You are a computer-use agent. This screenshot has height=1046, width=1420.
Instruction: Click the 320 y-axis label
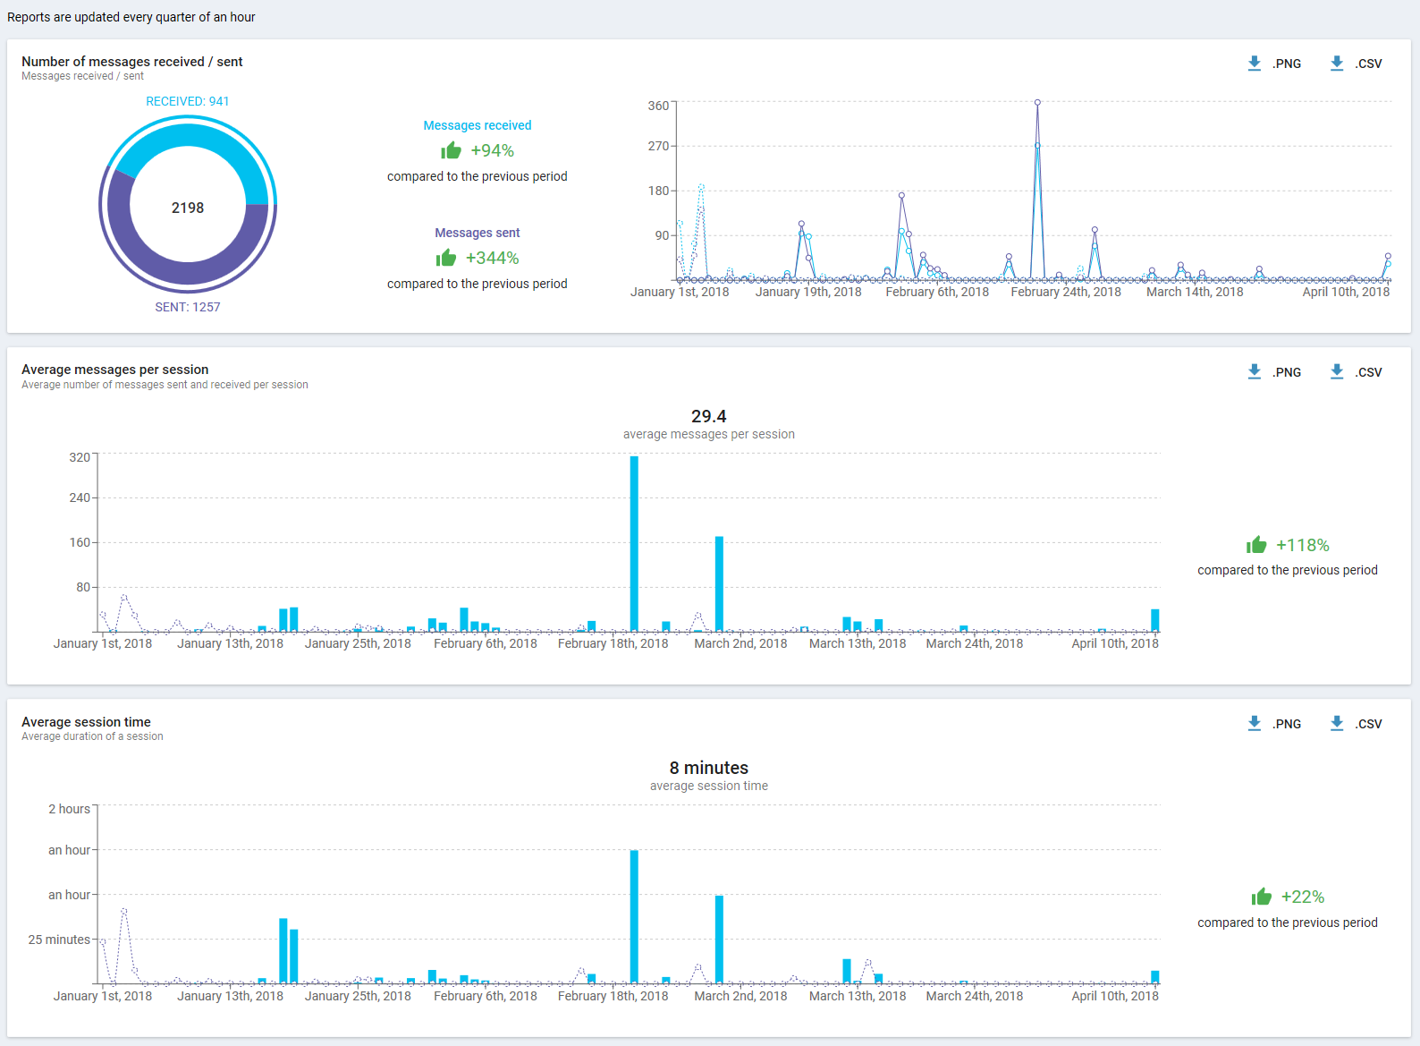tap(80, 457)
